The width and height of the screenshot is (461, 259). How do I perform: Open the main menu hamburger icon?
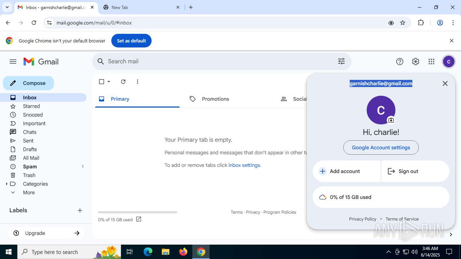(13, 62)
